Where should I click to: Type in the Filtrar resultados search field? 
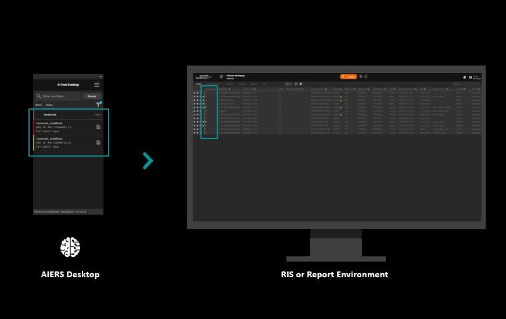pyautogui.click(x=58, y=96)
